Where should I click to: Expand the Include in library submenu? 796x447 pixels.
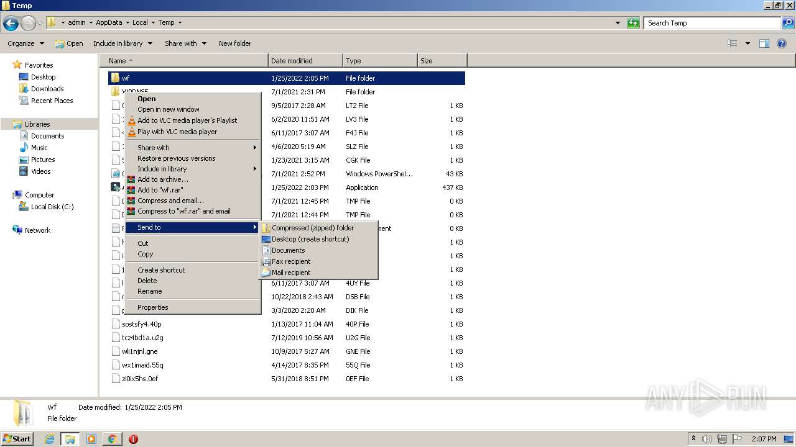pos(193,169)
